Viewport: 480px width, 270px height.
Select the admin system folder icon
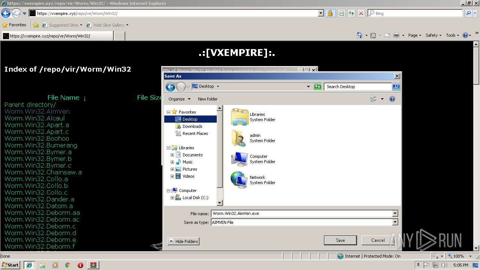coord(240,138)
